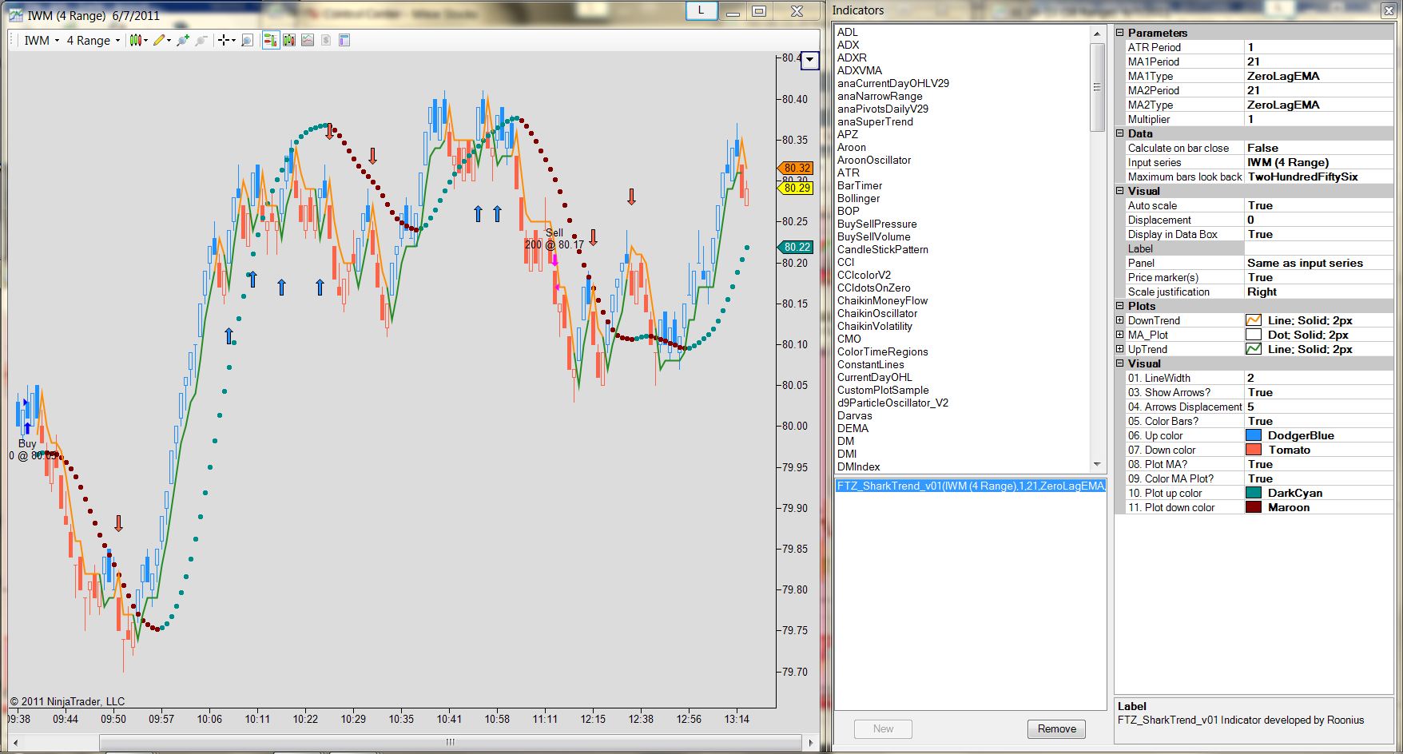Screen dimensions: 1403x754
Task: Select ChaikinMoneyFlow in the indicators list
Action: tap(883, 301)
